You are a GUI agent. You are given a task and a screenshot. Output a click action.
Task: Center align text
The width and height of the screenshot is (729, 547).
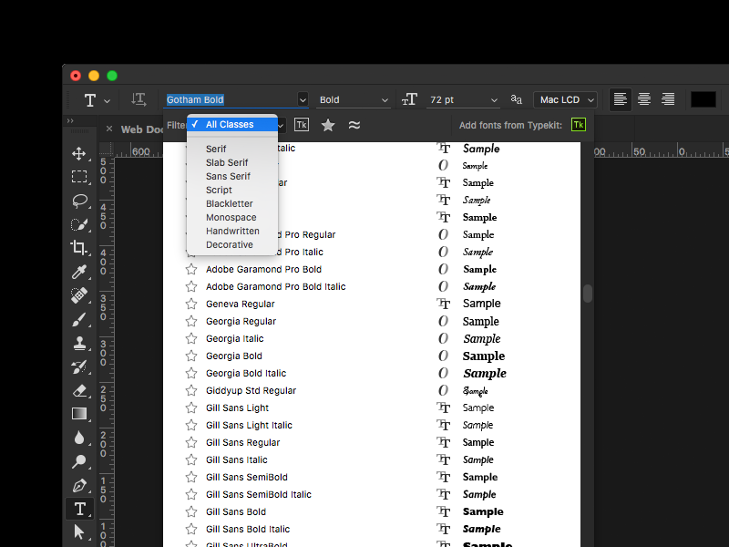[x=644, y=99]
